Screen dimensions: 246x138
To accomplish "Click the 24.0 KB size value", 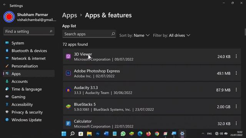I will point(224,57).
